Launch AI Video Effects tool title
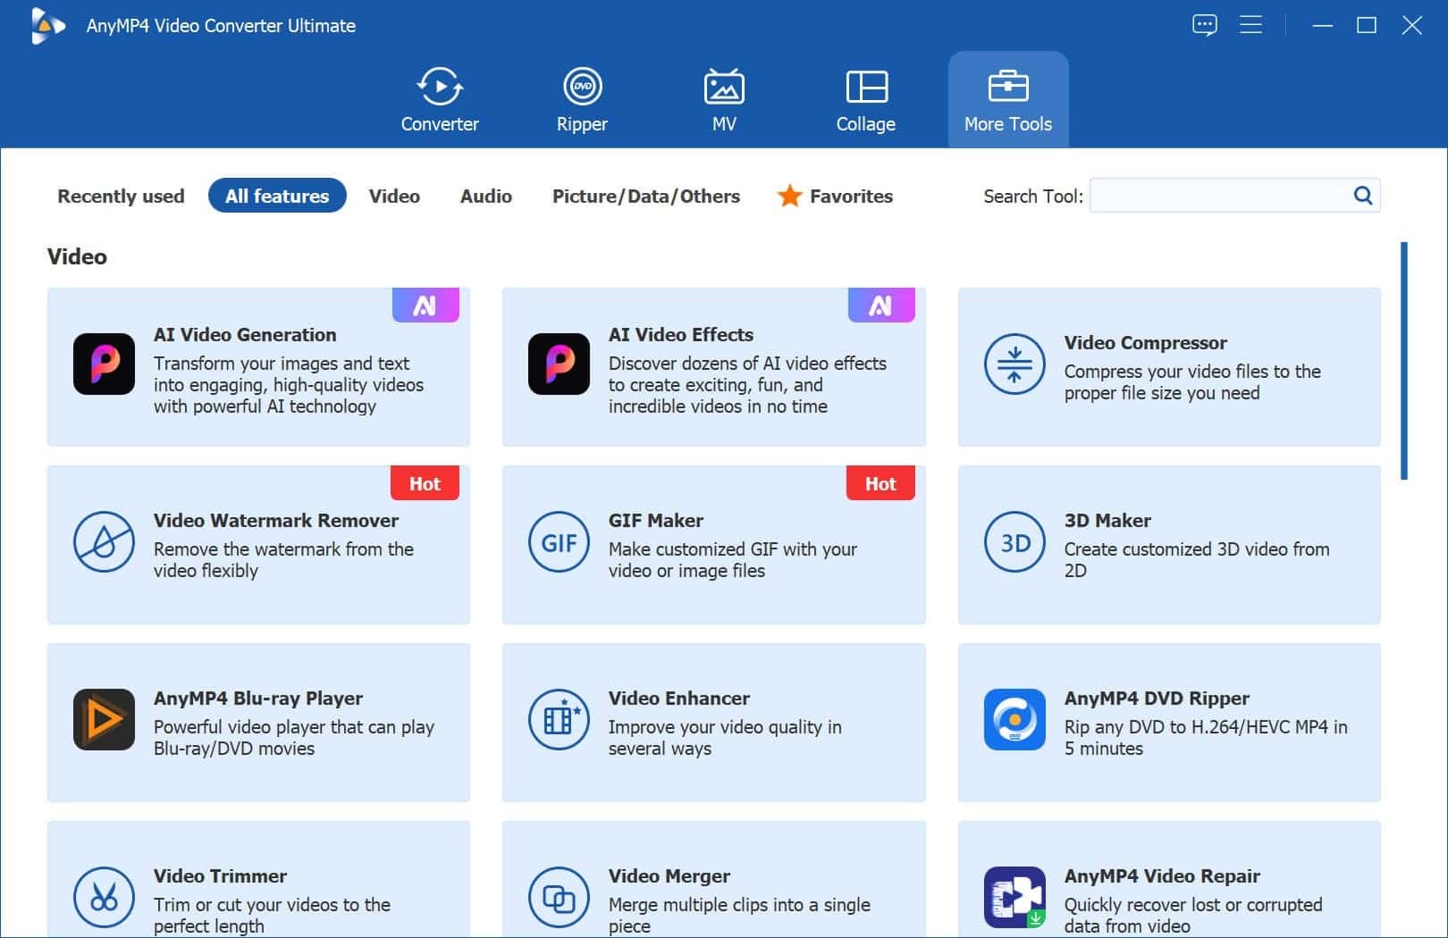 click(681, 334)
